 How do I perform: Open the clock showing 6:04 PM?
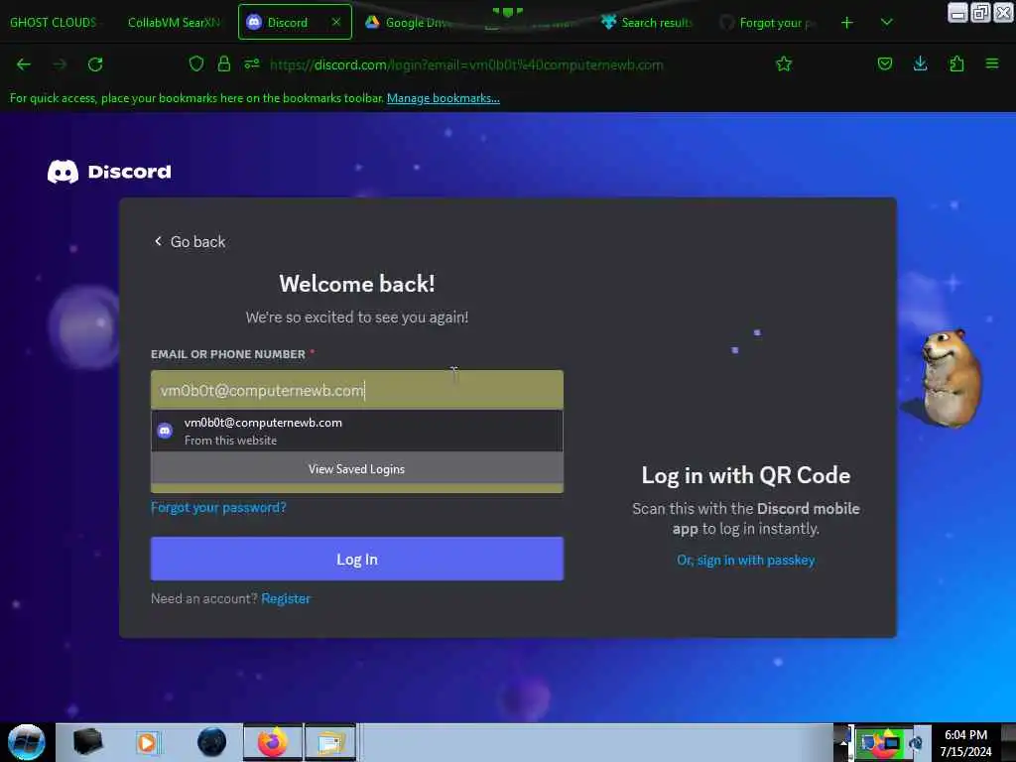[965, 742]
